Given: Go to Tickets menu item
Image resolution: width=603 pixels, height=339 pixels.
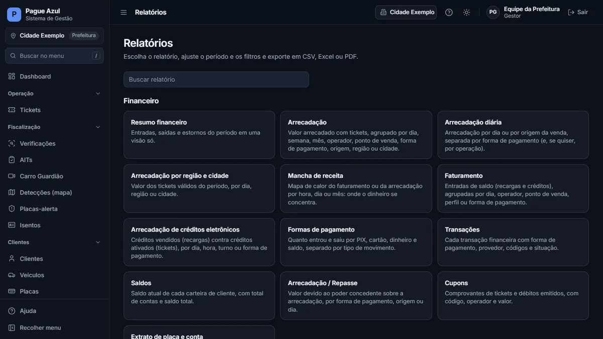Looking at the screenshot, I should coord(55,110).
